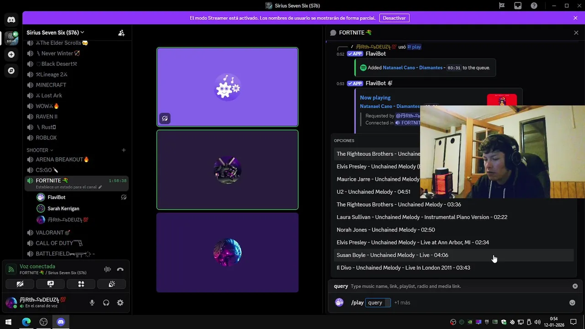Click camera-off icon next to FlaviBot in list
The height and width of the screenshot is (329, 585).
click(x=123, y=197)
